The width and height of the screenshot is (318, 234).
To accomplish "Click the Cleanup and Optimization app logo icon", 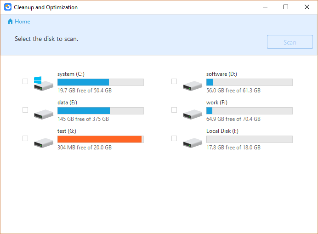I will [8, 7].
